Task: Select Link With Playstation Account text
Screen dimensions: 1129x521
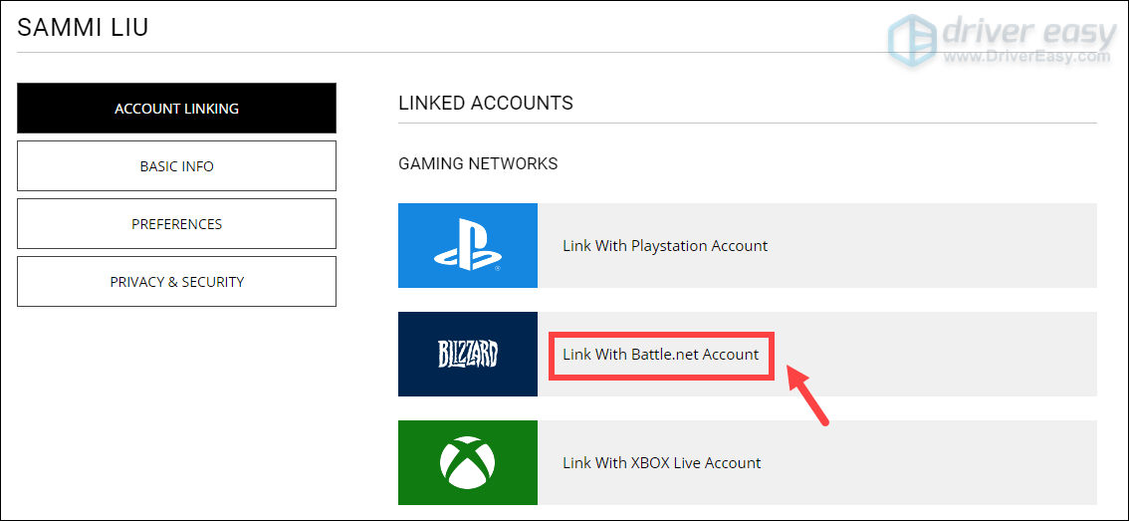Action: tap(665, 246)
